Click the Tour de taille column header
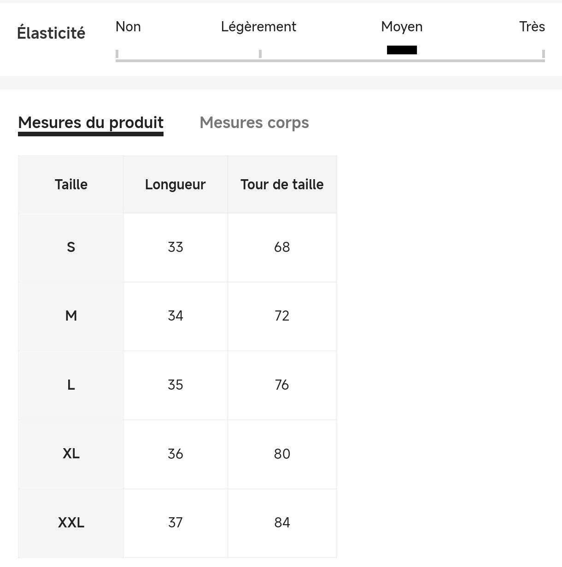Screen dimensions: 562x567 (282, 184)
